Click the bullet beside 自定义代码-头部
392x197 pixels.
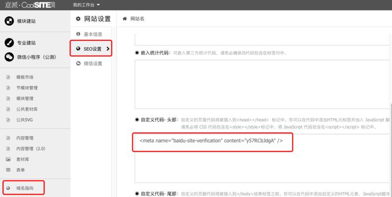[x=137, y=120]
